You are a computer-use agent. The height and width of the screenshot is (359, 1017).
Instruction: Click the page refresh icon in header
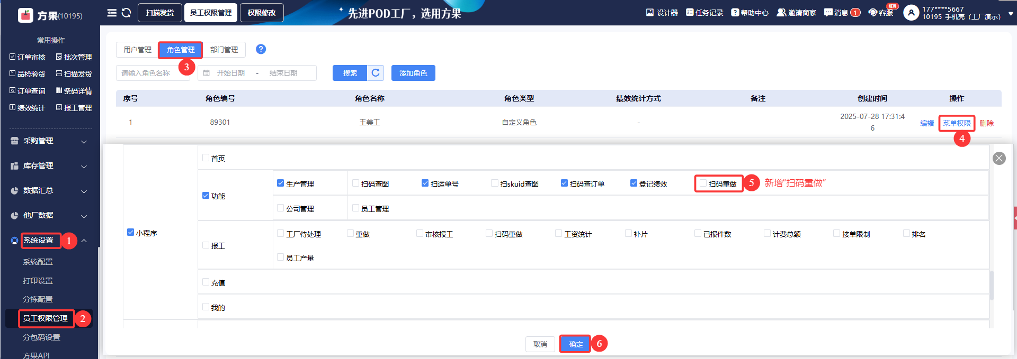(126, 13)
